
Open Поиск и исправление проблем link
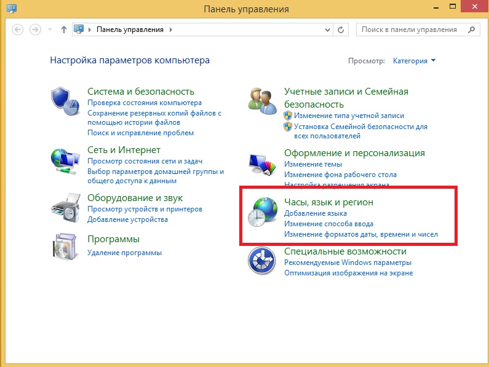point(140,133)
